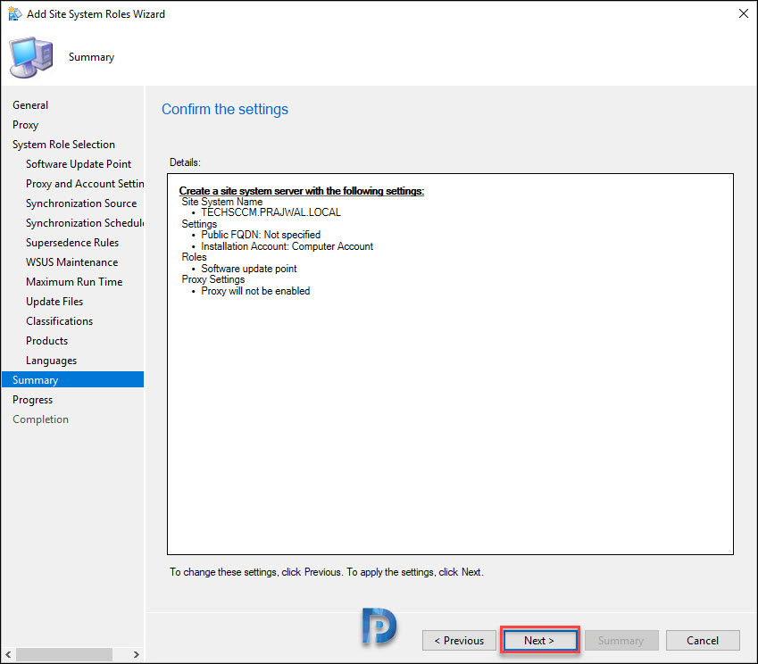Click the 'Confirm the settings' heading
The width and height of the screenshot is (758, 664).
click(225, 109)
